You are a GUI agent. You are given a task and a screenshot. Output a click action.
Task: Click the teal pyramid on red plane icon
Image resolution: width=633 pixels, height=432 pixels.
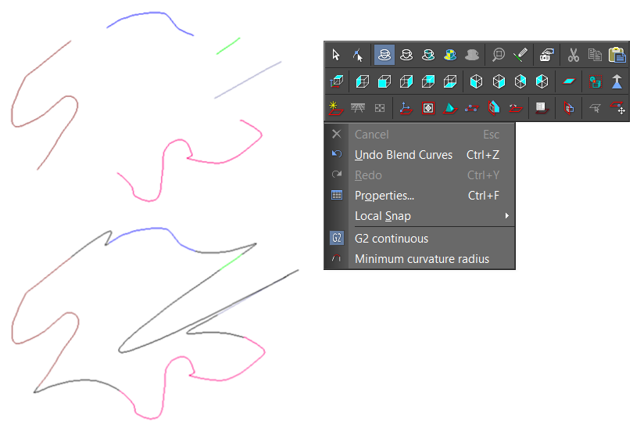(x=449, y=108)
